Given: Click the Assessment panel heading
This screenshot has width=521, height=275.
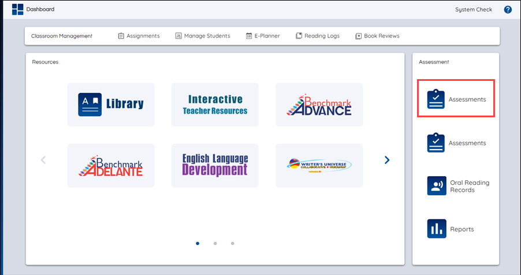Looking at the screenshot, I should coord(434,62).
